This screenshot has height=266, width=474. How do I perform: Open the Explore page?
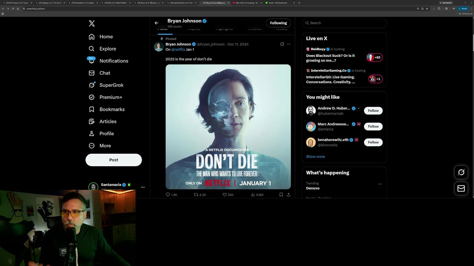click(x=102, y=49)
